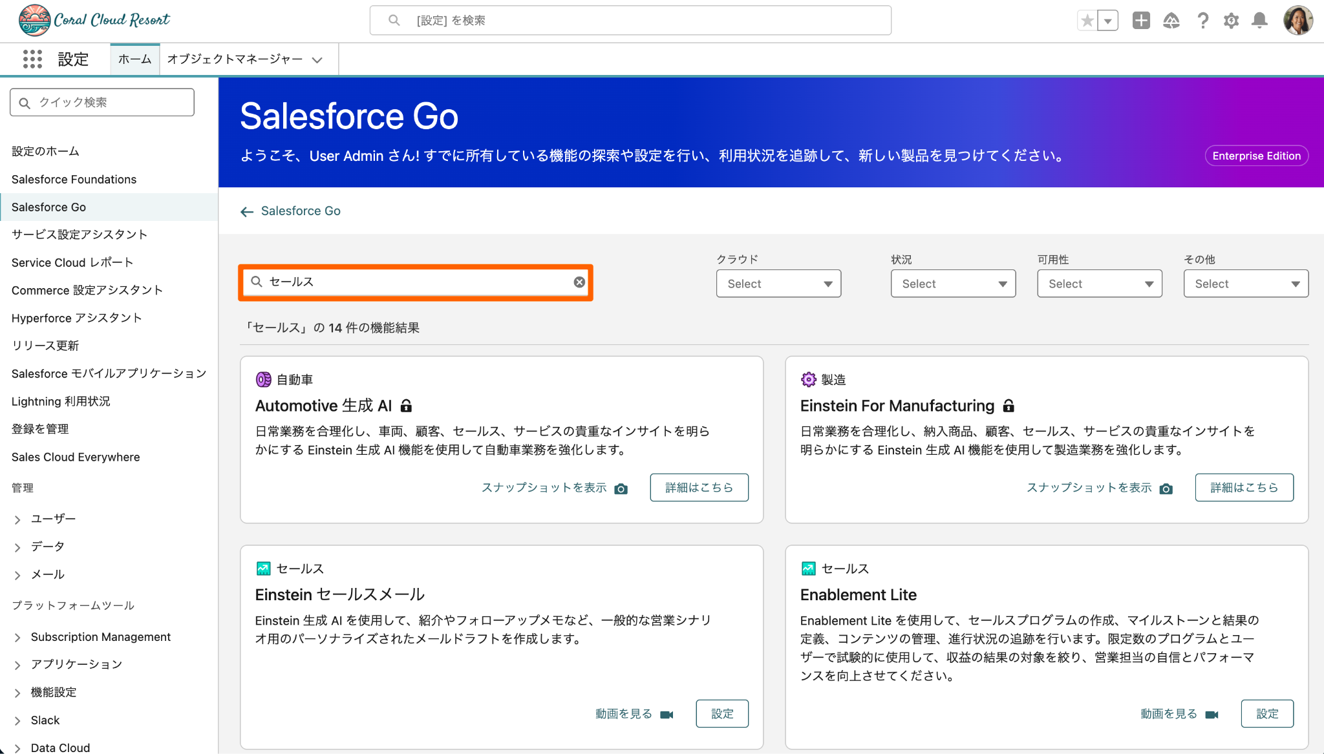Open the App Launcher grid icon
The width and height of the screenshot is (1324, 754).
[32, 59]
